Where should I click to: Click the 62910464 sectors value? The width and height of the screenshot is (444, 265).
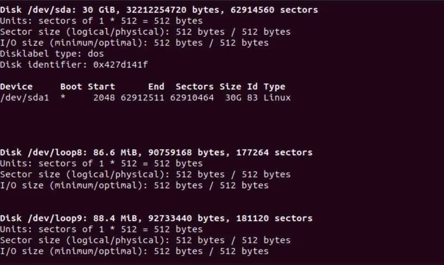tap(192, 97)
